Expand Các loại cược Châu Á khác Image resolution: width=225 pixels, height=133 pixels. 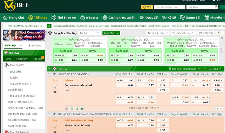click(144, 108)
